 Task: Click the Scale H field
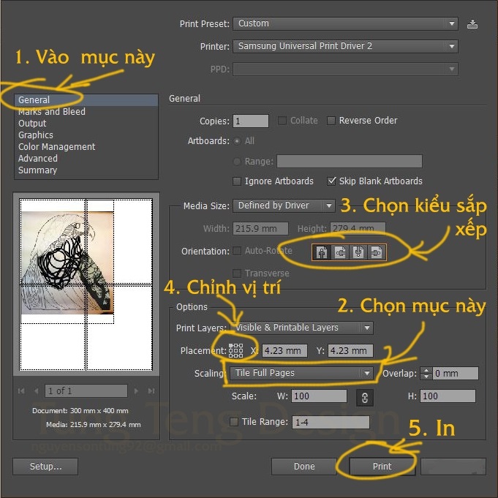click(x=448, y=396)
